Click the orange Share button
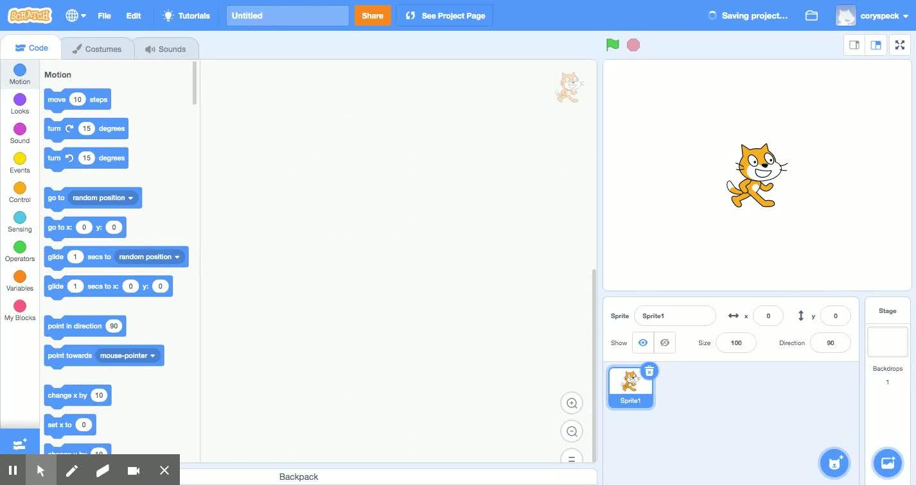The image size is (916, 485). (373, 15)
